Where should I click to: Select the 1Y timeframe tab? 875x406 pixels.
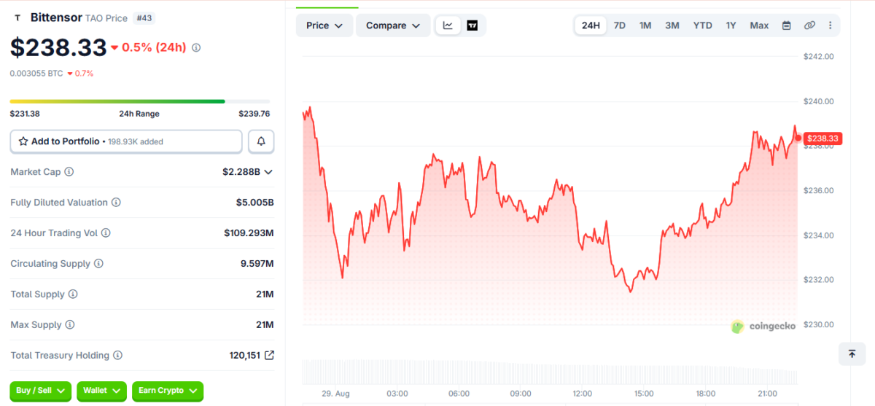731,26
